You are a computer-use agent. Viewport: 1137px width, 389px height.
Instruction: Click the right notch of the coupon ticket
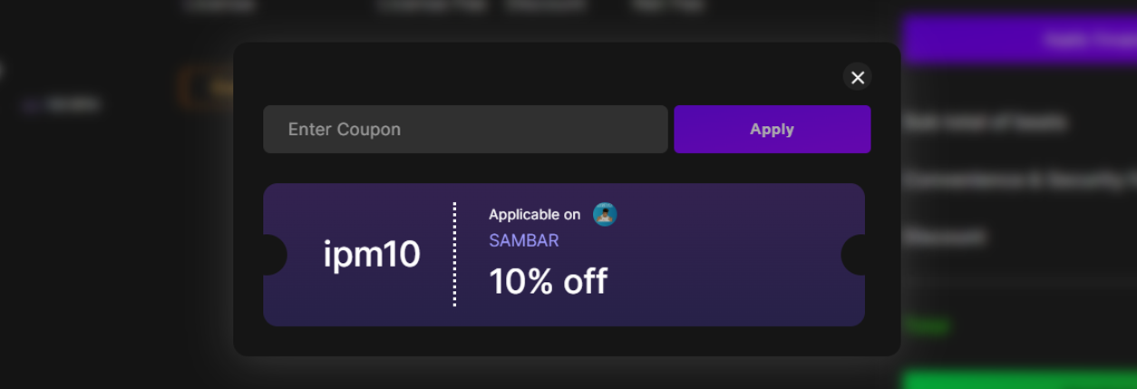pyautogui.click(x=855, y=255)
